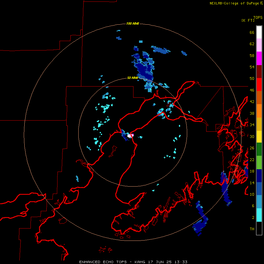Click the 13:33 timestamp
Image resolution: width=264 pixels, height=264 pixels.
[x=181, y=262]
